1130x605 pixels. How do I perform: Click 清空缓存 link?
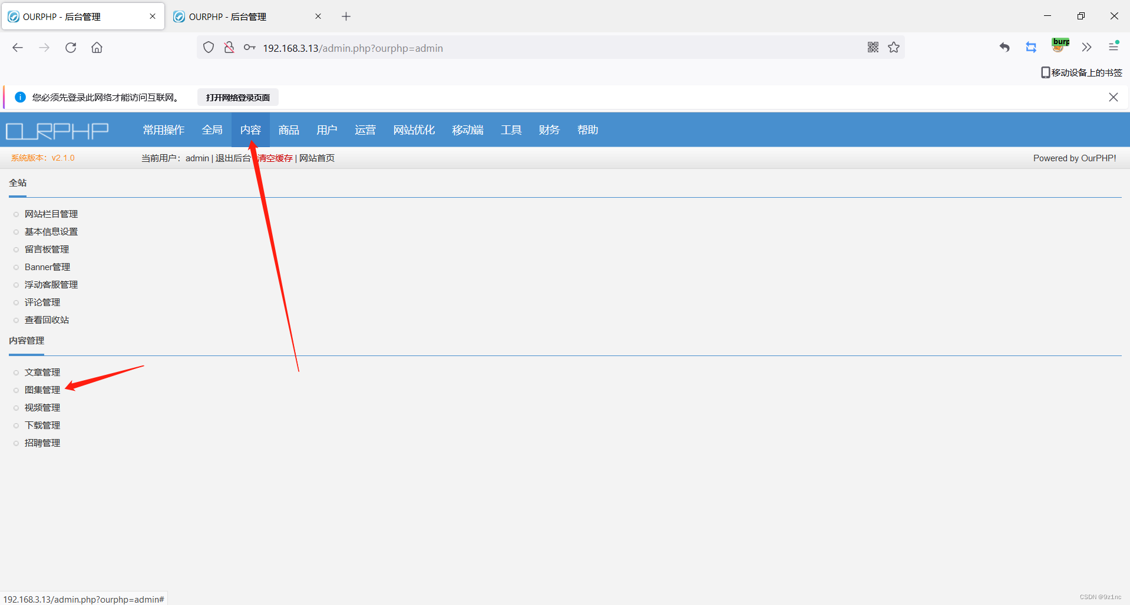click(275, 158)
